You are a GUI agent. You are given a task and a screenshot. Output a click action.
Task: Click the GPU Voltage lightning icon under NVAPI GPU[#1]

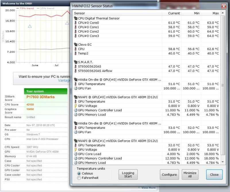click(76, 150)
